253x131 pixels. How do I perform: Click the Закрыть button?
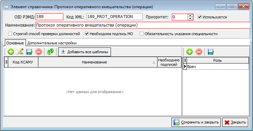pyautogui.click(x=235, y=122)
